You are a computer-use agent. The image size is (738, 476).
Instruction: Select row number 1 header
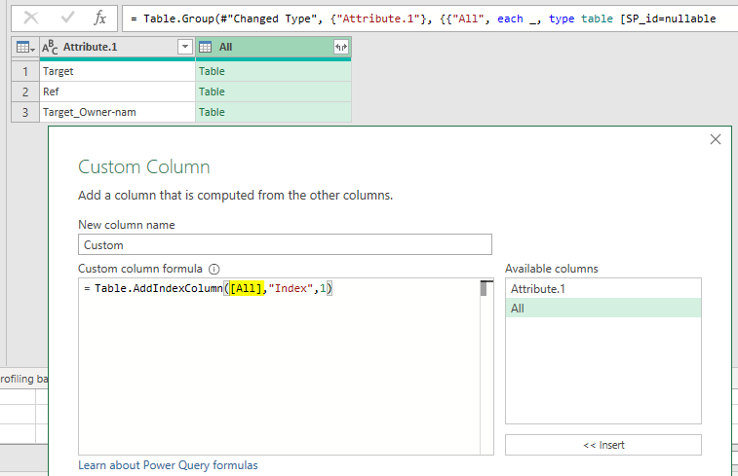(25, 71)
